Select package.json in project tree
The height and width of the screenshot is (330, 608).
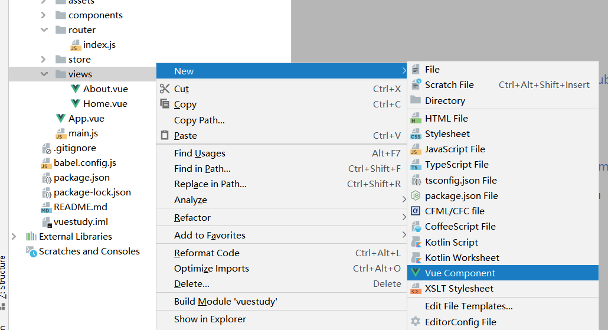(x=81, y=177)
